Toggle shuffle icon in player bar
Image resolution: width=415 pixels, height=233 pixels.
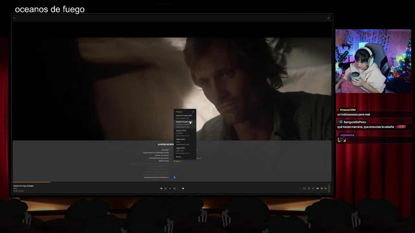(309, 188)
